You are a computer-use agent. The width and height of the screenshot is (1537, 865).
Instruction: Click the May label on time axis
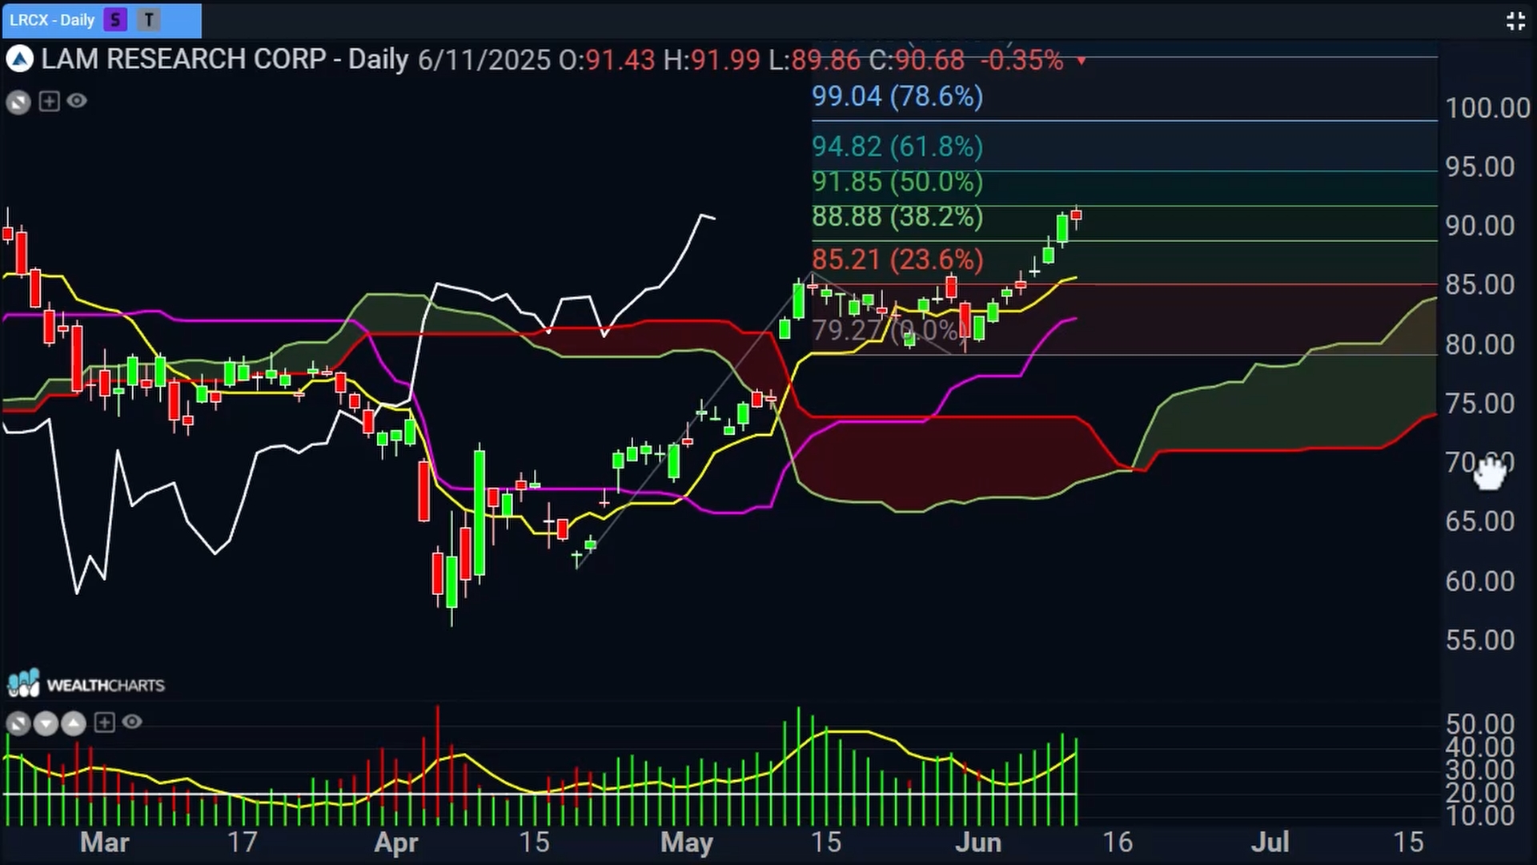(687, 843)
